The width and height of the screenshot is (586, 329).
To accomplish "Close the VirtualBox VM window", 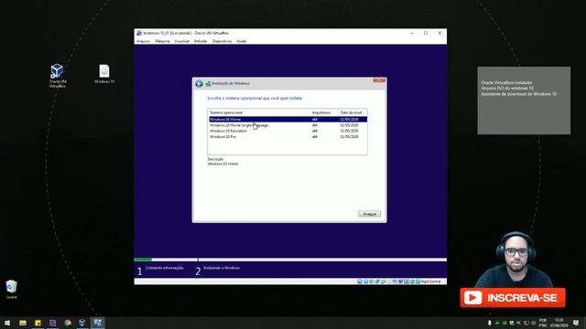I will point(439,33).
